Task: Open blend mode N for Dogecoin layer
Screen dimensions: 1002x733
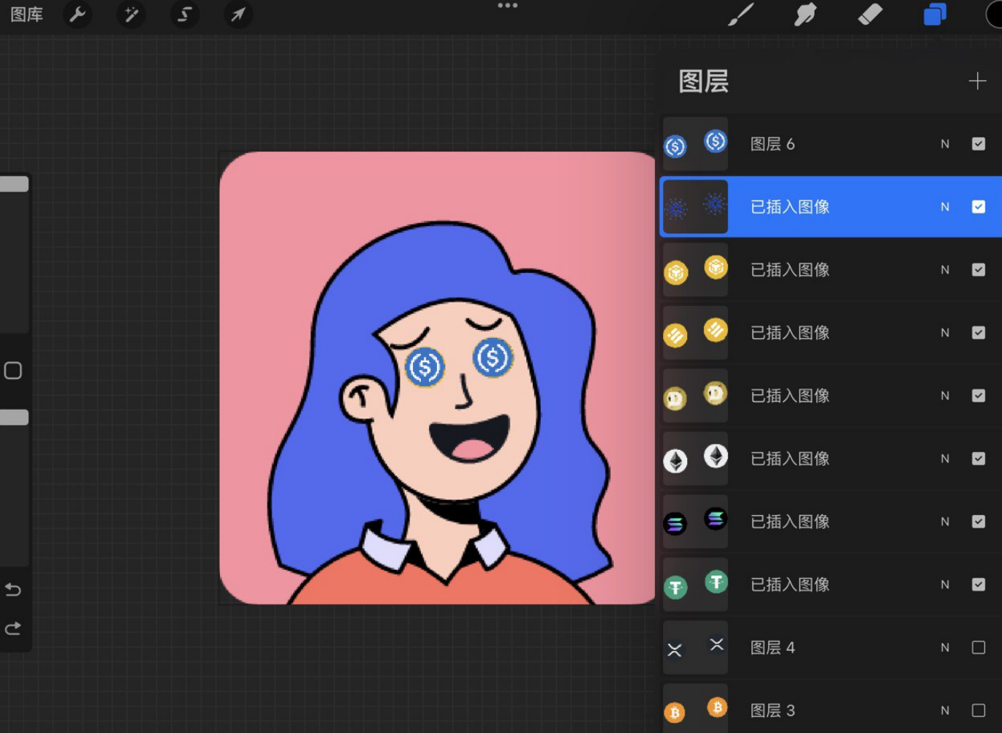Action: (x=945, y=396)
